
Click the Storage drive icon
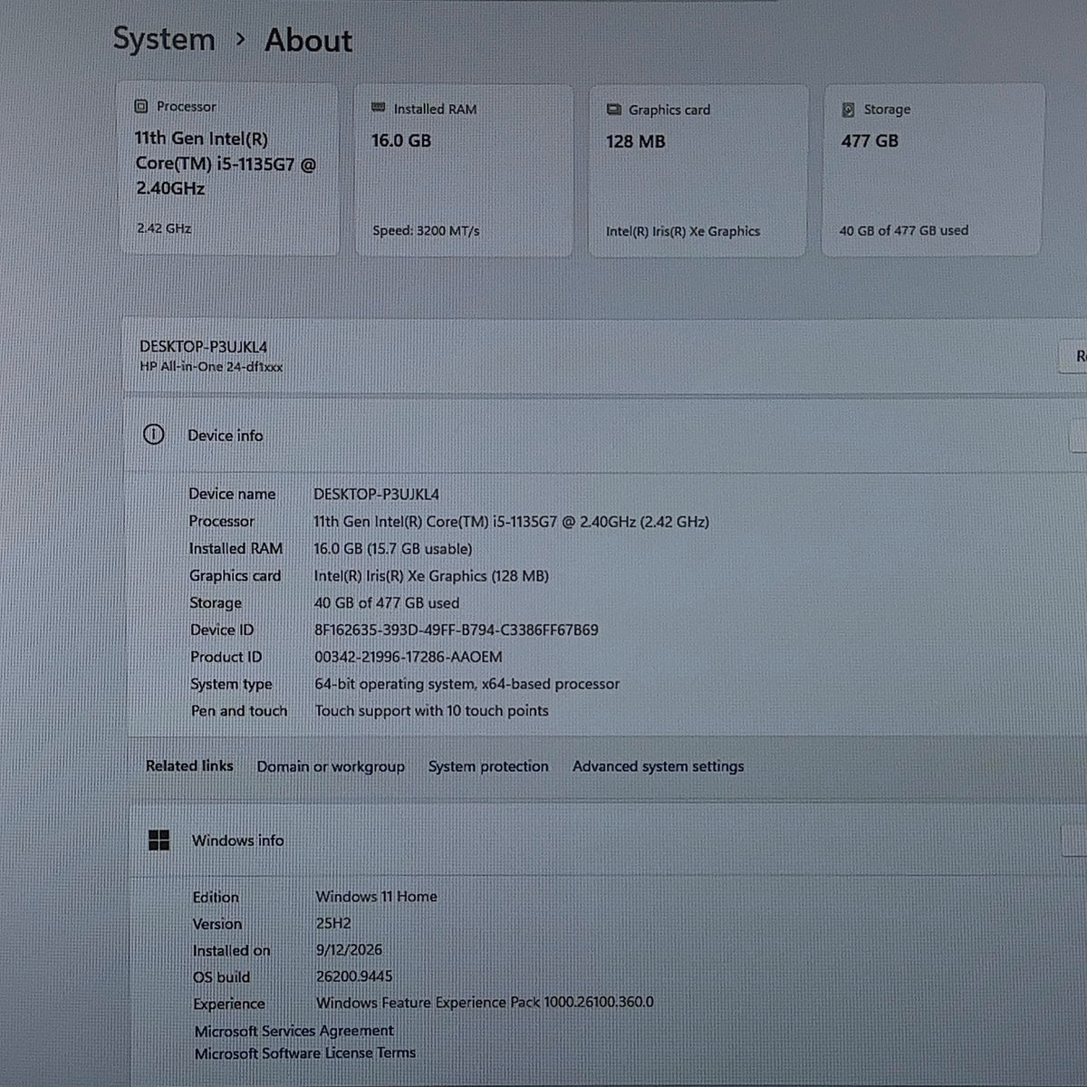[848, 110]
